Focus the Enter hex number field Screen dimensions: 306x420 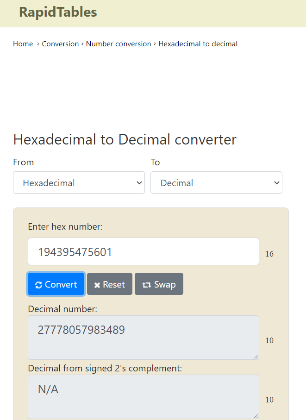[144, 252]
